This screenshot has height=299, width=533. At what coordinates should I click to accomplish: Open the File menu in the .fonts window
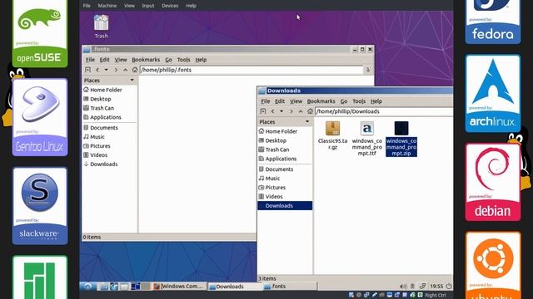click(90, 60)
